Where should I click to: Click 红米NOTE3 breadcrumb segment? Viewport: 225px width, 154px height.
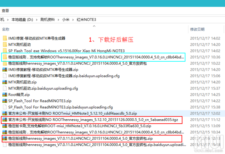coord(87,19)
